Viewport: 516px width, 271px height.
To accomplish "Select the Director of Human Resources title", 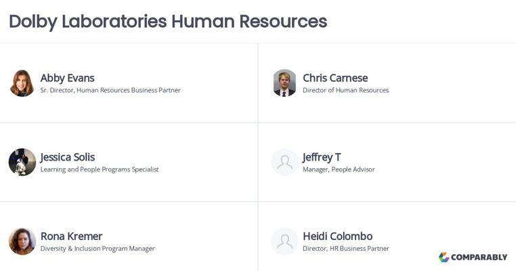I will [345, 90].
